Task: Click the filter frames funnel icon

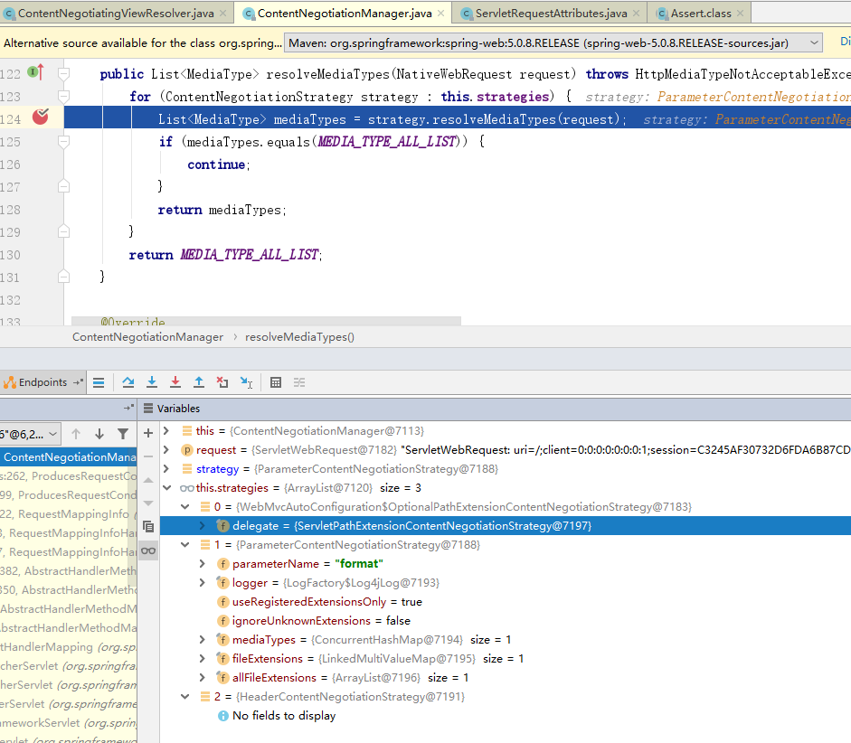Action: (x=123, y=434)
